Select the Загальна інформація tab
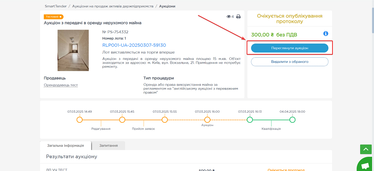 pyautogui.click(x=65, y=146)
